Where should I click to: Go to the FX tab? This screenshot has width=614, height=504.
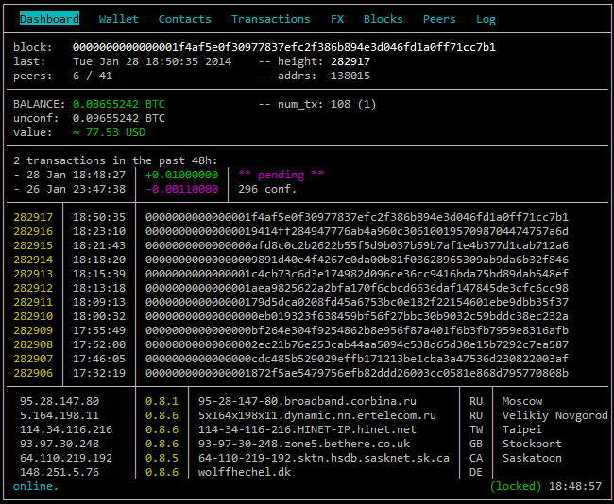pos(337,19)
